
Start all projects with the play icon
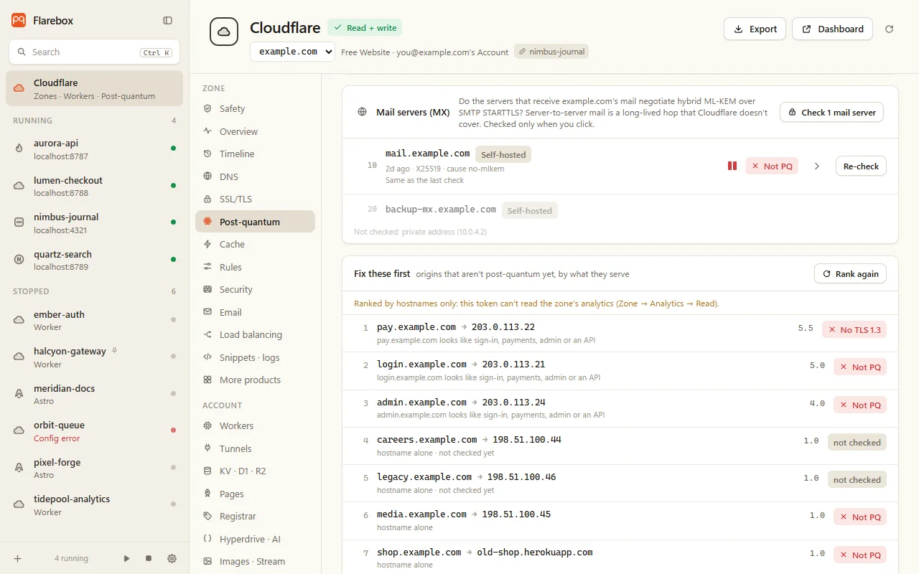[x=127, y=558]
